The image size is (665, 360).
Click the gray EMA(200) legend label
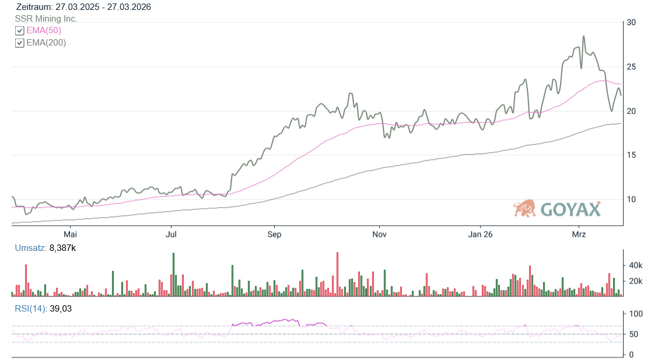pyautogui.click(x=46, y=43)
